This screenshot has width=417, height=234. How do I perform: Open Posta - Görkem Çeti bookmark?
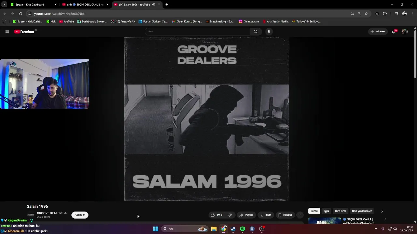153,22
